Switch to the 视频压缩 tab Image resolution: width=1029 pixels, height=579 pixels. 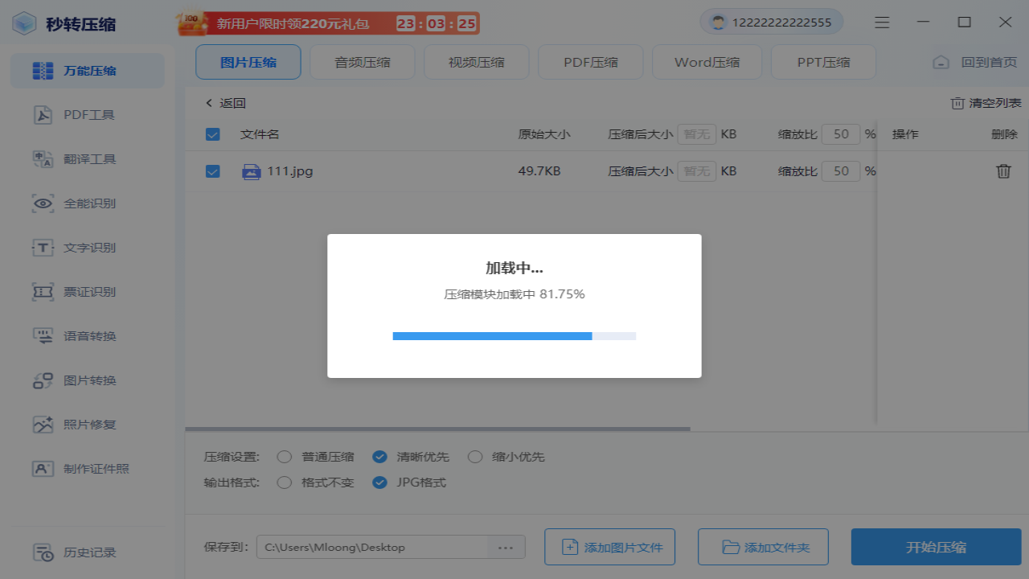tap(476, 61)
